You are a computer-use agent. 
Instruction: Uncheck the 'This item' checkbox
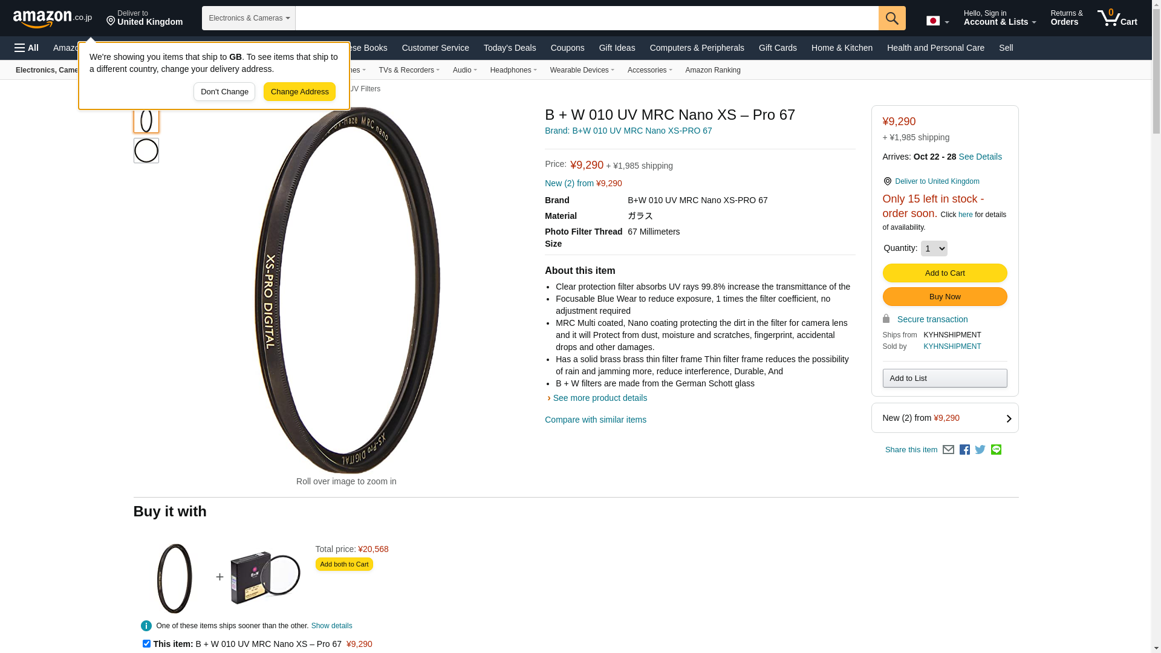tap(146, 644)
